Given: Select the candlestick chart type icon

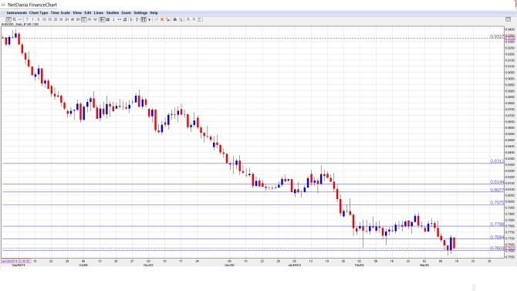Looking at the screenshot, I should pos(9,19).
